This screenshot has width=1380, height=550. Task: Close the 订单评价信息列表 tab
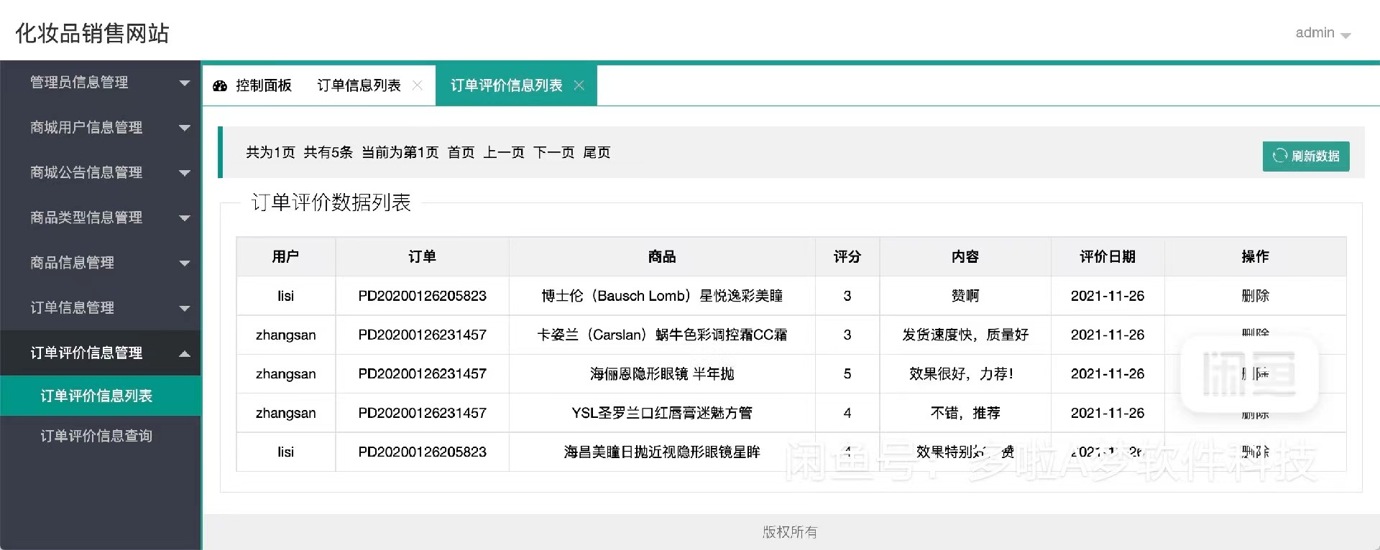point(579,85)
